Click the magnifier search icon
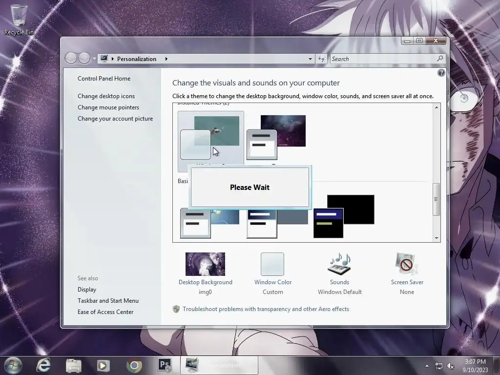500x375 pixels. point(440,59)
